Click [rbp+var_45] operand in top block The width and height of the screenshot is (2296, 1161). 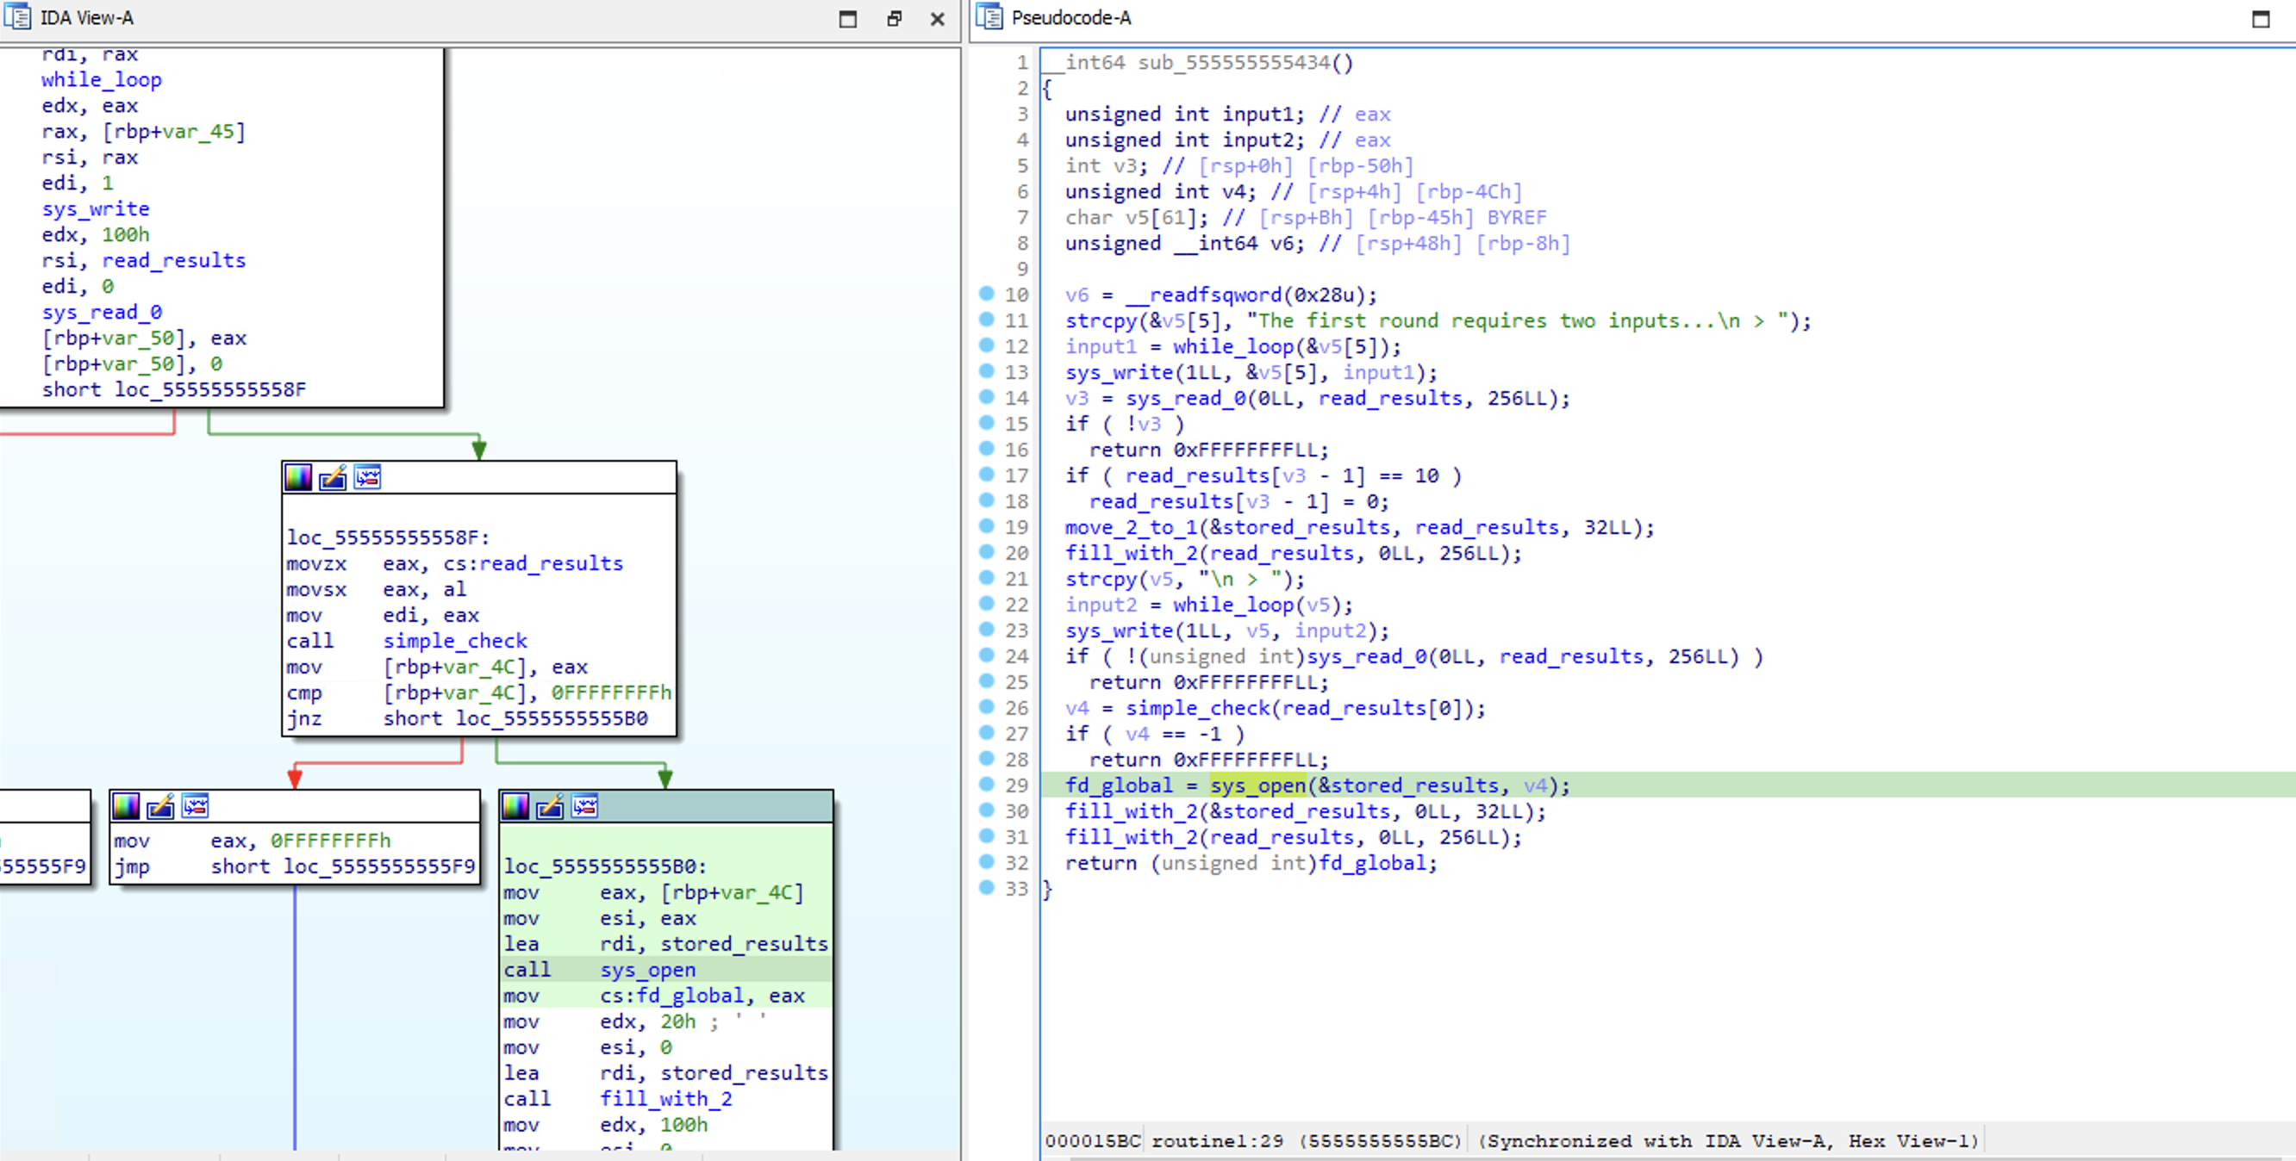[174, 131]
